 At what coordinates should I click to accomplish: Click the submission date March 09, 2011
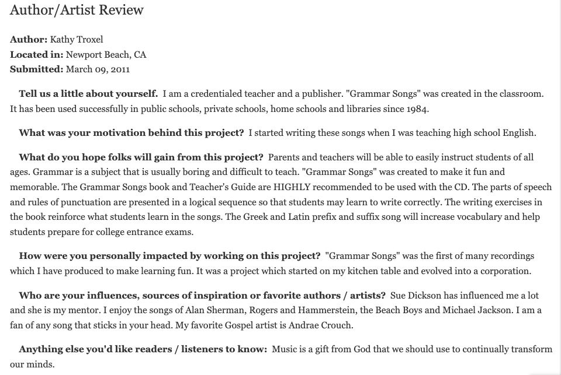coord(98,69)
